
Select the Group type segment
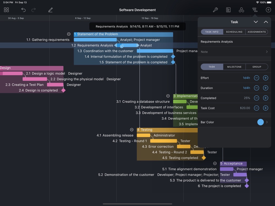(x=257, y=67)
